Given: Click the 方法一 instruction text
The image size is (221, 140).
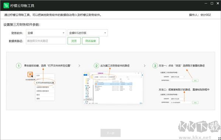Looking at the screenshot, I should (182, 66).
